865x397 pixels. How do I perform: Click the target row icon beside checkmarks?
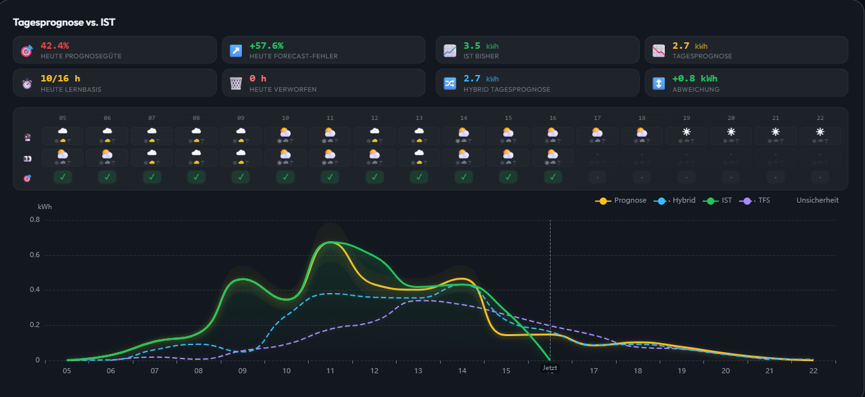click(x=27, y=177)
